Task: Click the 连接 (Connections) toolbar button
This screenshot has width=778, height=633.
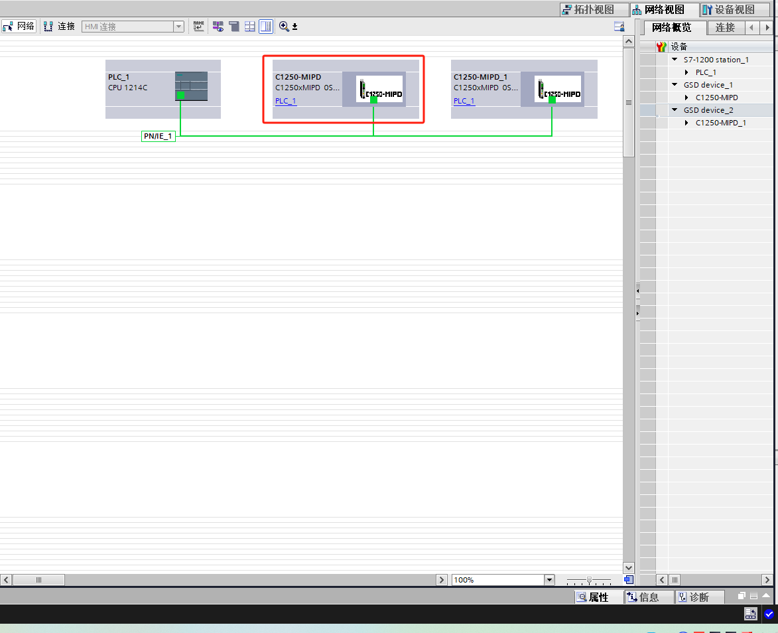Action: click(59, 27)
